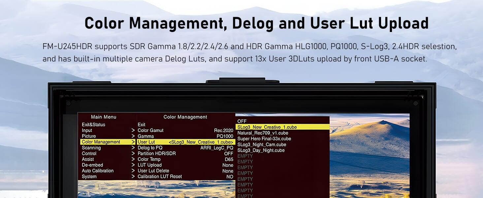The width and height of the screenshot is (483, 198).
Task: Open the De-embed menu entry
Action: (x=92, y=165)
